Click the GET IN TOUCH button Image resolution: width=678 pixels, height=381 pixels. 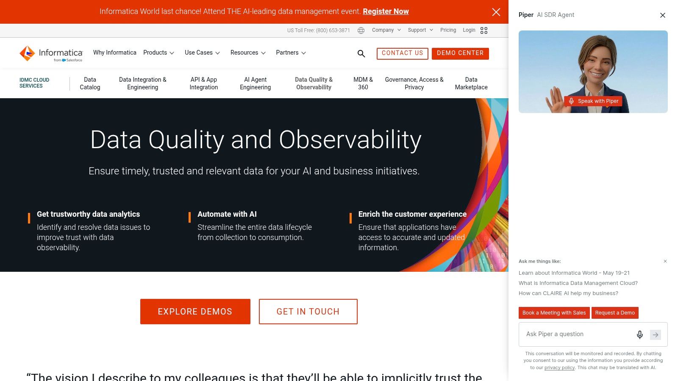click(308, 312)
